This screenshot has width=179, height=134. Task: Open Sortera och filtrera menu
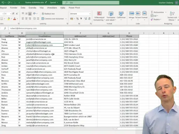pyautogui.click(x=172, y=16)
